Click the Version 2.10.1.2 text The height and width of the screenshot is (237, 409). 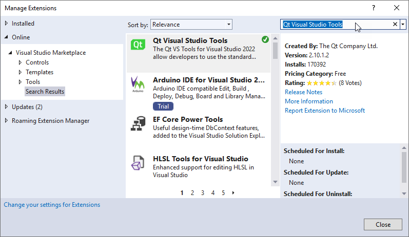[307, 55]
